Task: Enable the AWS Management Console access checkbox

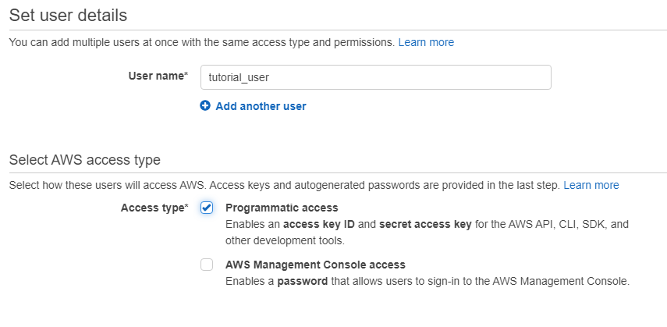Action: tap(207, 265)
